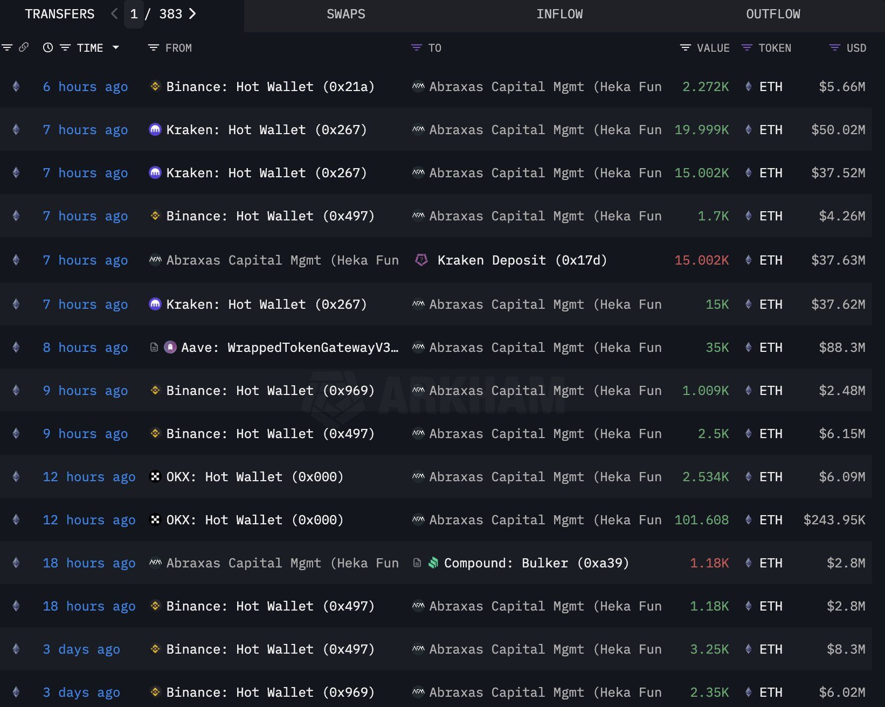Click the Abraxas Capital Mgmt entity icon
Screen dimensions: 885x707
pos(418,86)
